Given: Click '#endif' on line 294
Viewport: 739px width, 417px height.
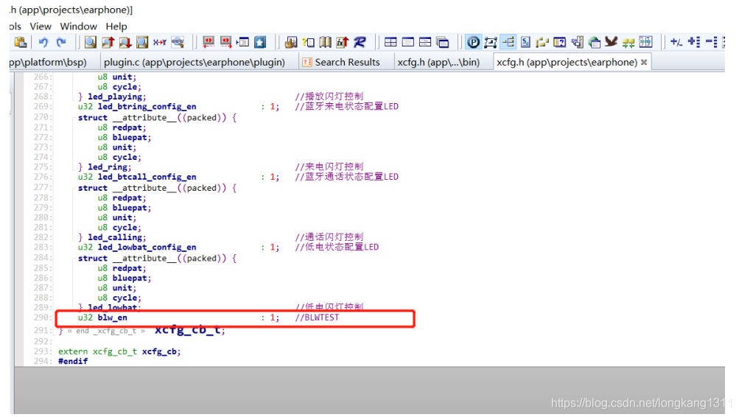Looking at the screenshot, I should pos(73,362).
